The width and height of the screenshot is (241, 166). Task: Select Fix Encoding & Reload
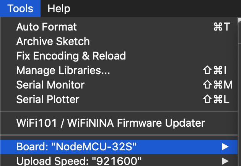tap(71, 56)
